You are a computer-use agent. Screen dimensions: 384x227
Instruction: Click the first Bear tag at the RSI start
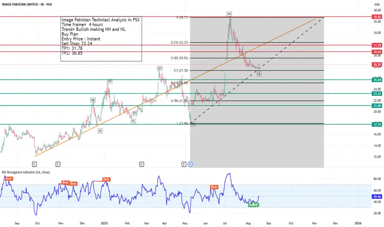tap(9, 179)
